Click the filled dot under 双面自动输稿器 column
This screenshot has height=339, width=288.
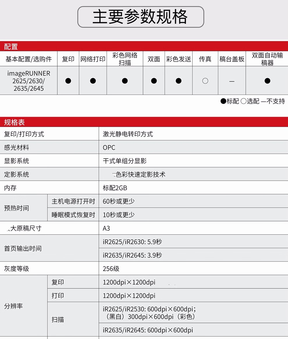click(x=267, y=81)
